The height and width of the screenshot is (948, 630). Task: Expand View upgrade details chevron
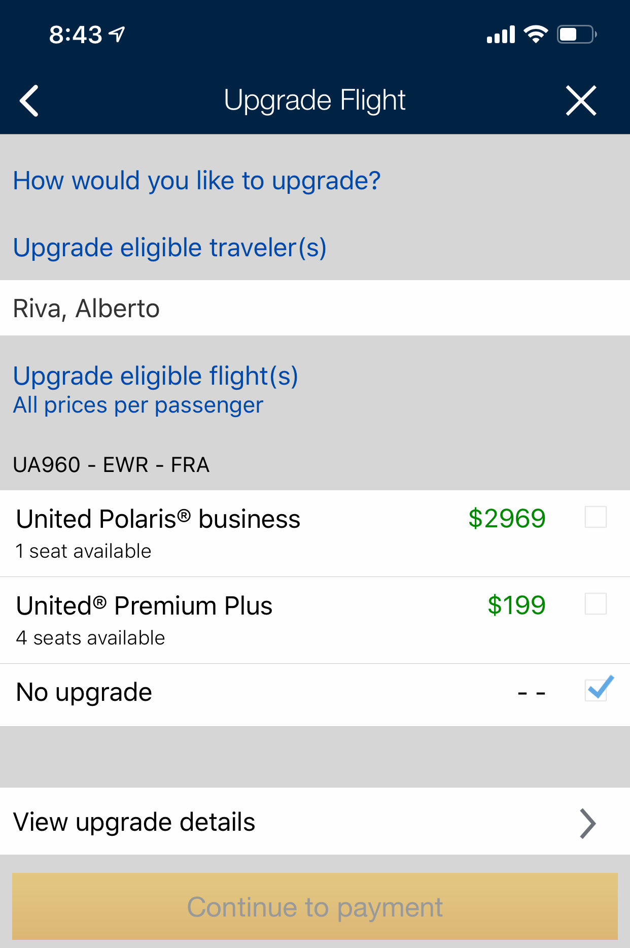[x=587, y=823]
